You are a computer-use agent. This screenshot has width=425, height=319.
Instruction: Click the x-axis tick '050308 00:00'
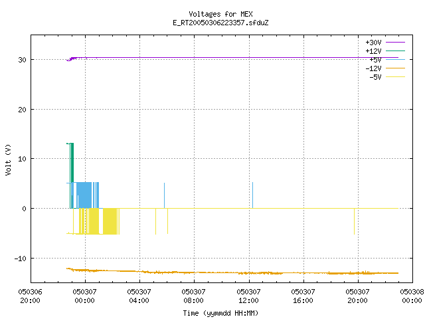tap(412, 296)
